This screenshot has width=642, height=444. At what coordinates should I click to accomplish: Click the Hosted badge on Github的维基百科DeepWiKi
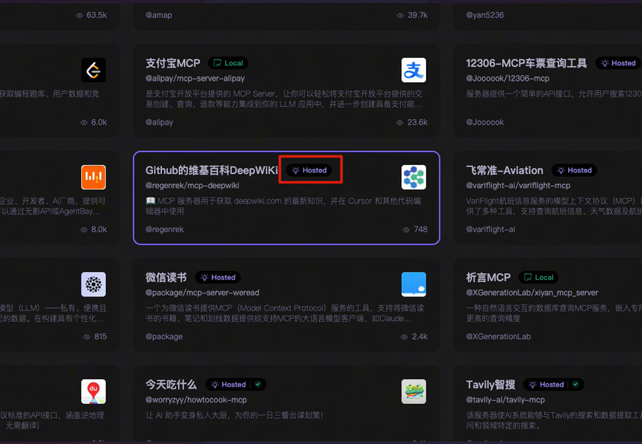[x=309, y=170]
